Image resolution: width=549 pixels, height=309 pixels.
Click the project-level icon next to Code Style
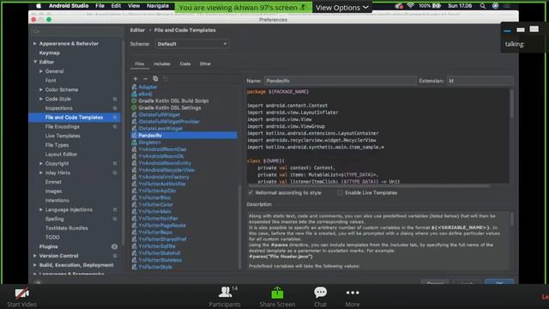115,100
